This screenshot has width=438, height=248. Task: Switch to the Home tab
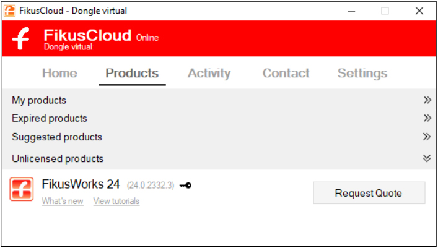coord(59,73)
